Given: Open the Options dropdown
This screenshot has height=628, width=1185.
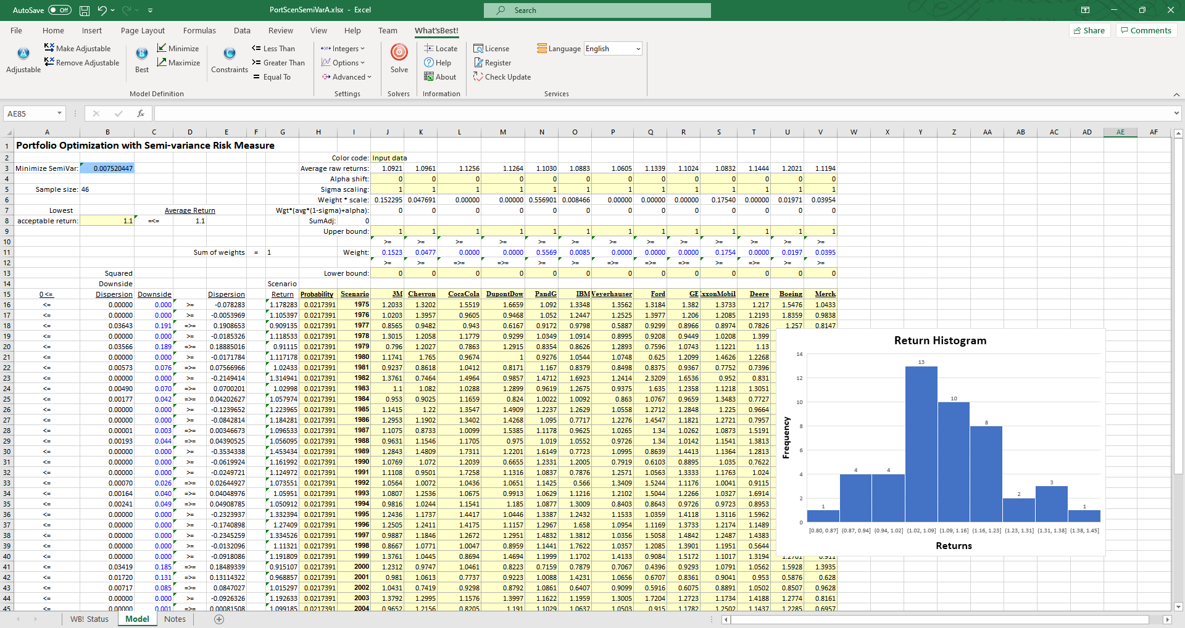Looking at the screenshot, I should click(x=343, y=62).
